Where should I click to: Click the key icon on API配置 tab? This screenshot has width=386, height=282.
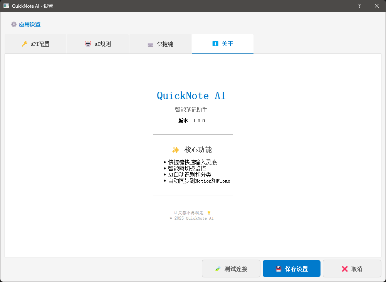(24, 44)
